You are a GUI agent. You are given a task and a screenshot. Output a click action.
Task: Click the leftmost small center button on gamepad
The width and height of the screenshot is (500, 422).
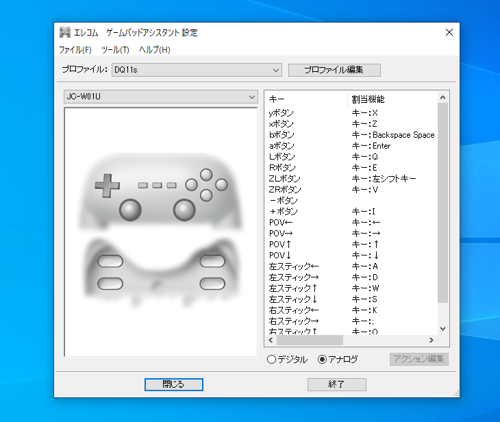(x=143, y=185)
